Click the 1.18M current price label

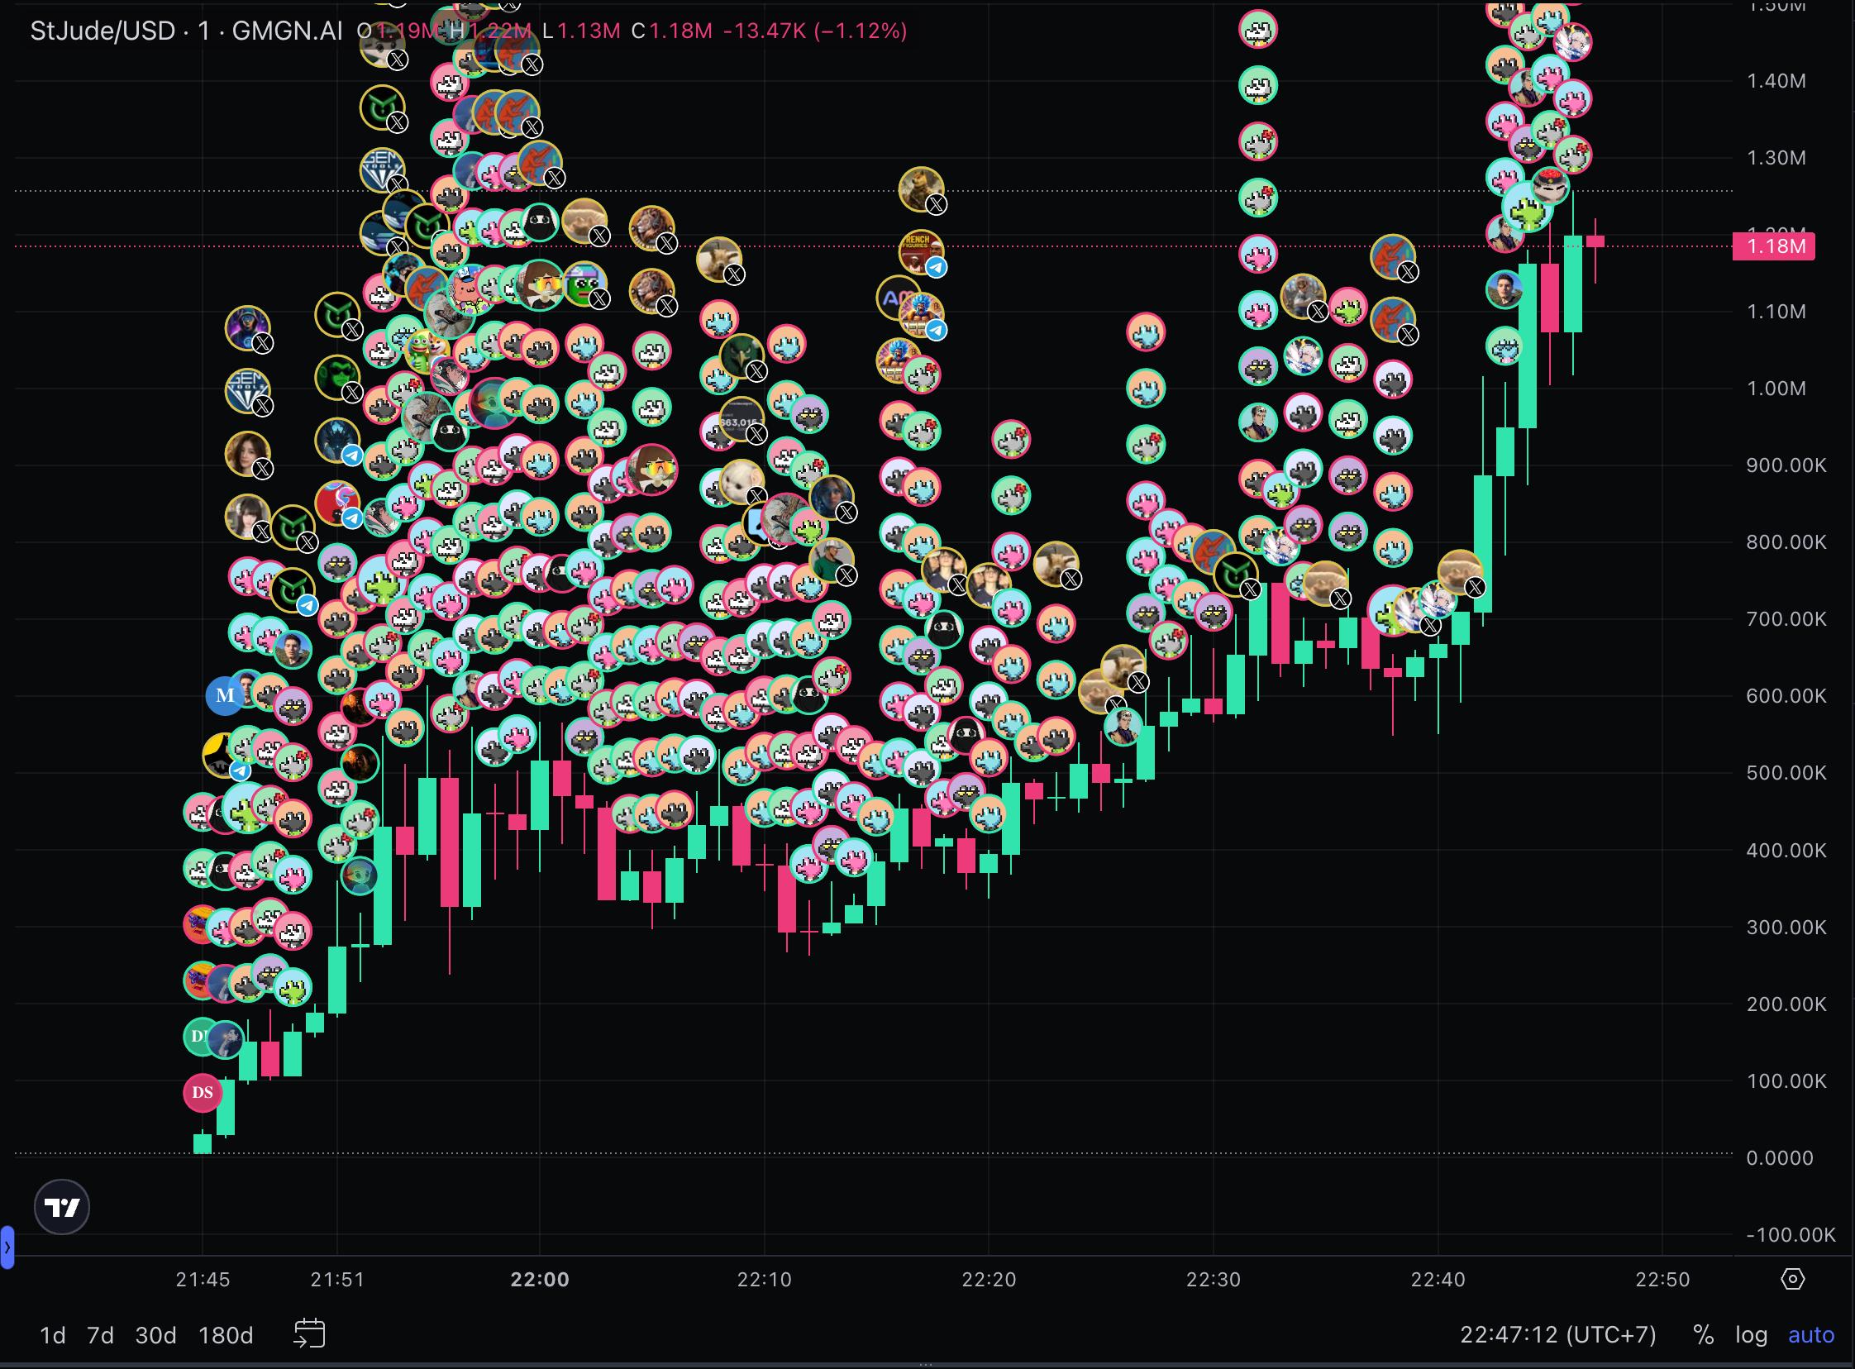tap(1774, 246)
